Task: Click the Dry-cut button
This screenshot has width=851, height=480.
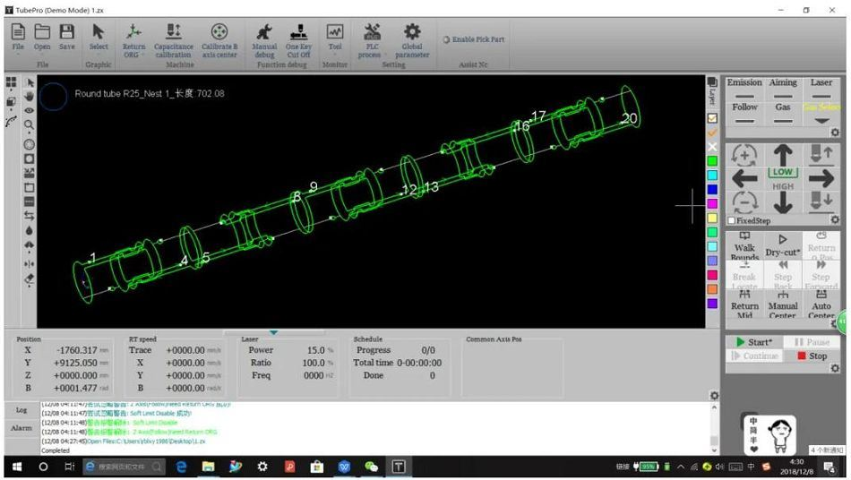Action: click(783, 245)
